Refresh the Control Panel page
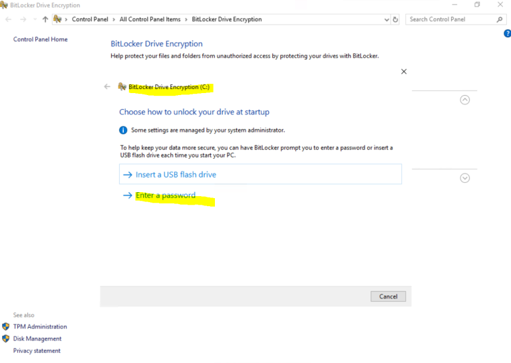 395,19
